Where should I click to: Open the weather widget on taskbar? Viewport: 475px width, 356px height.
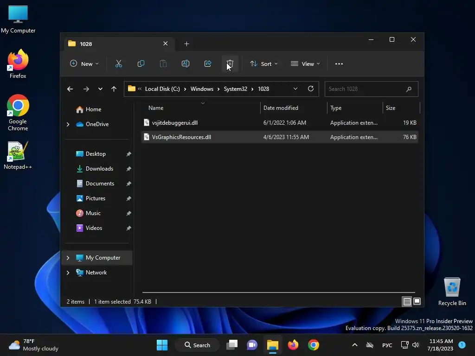33,345
